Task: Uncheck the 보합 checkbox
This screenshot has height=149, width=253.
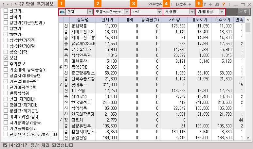Action: [x=6, y=58]
